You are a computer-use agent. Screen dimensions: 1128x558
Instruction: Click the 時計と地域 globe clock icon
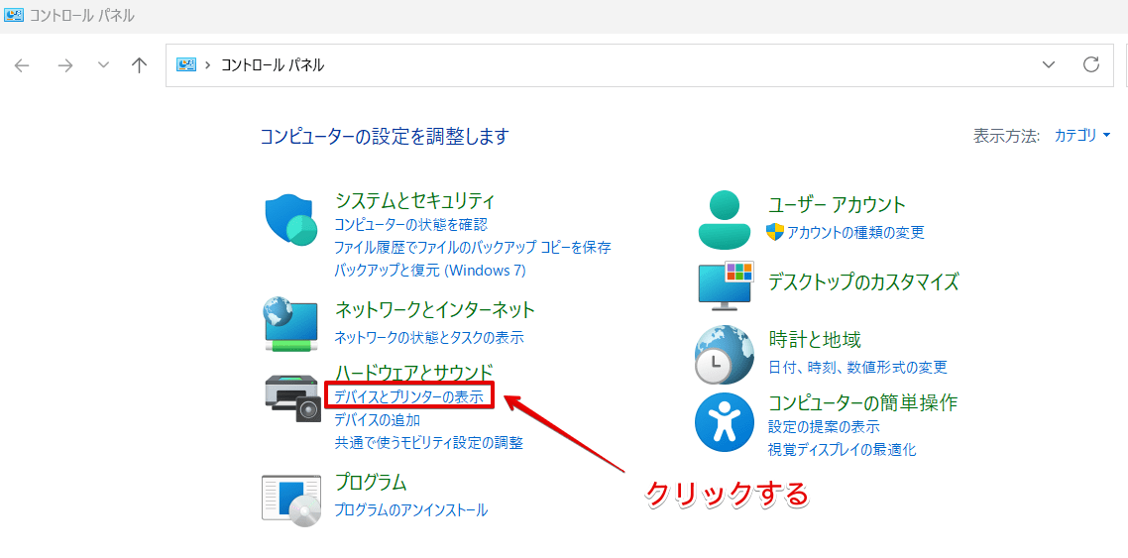[x=725, y=355]
